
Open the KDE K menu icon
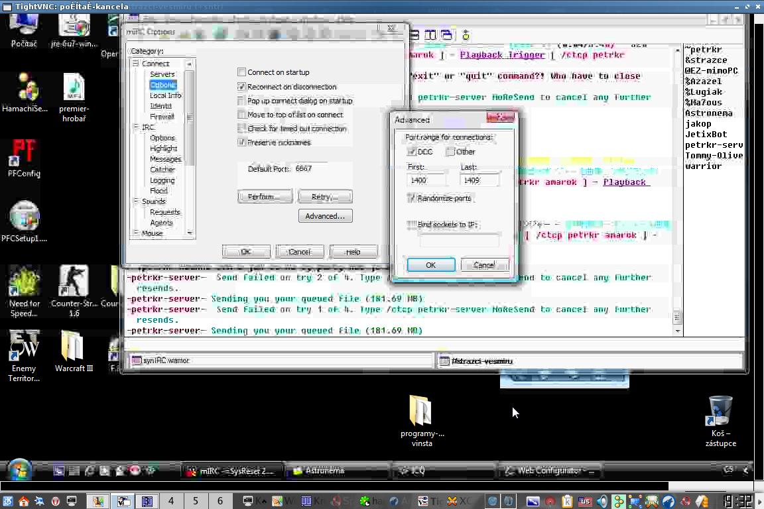point(8,501)
